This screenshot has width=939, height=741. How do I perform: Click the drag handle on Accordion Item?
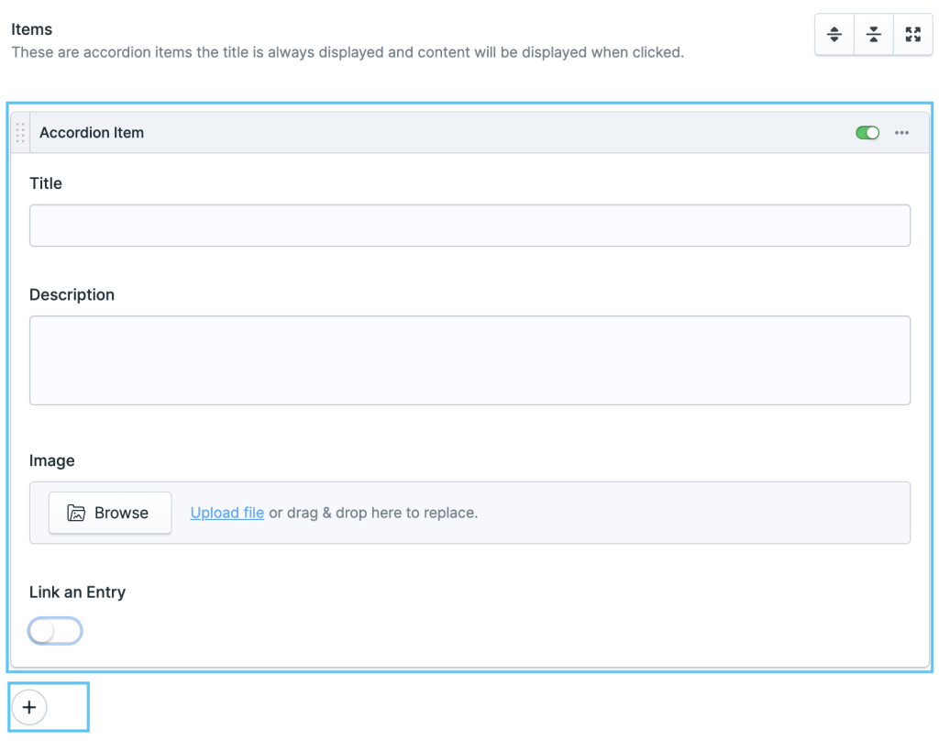(x=19, y=132)
